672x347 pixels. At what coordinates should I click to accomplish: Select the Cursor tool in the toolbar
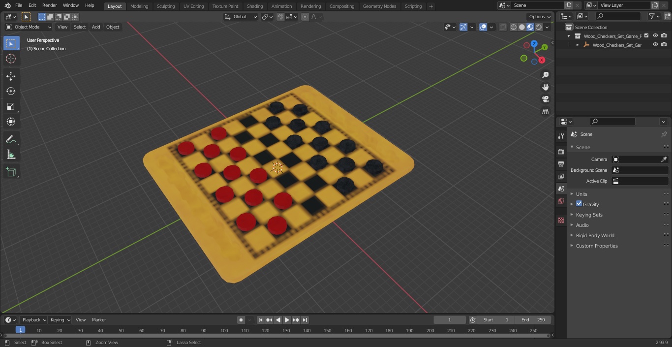(x=11, y=59)
